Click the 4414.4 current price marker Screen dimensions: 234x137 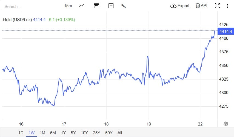tap(226, 31)
